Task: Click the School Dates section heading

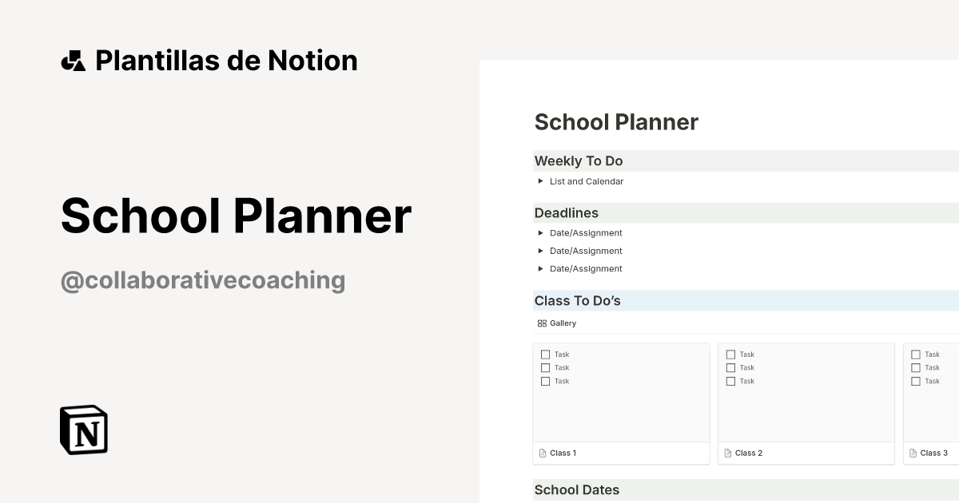Action: coord(577,489)
